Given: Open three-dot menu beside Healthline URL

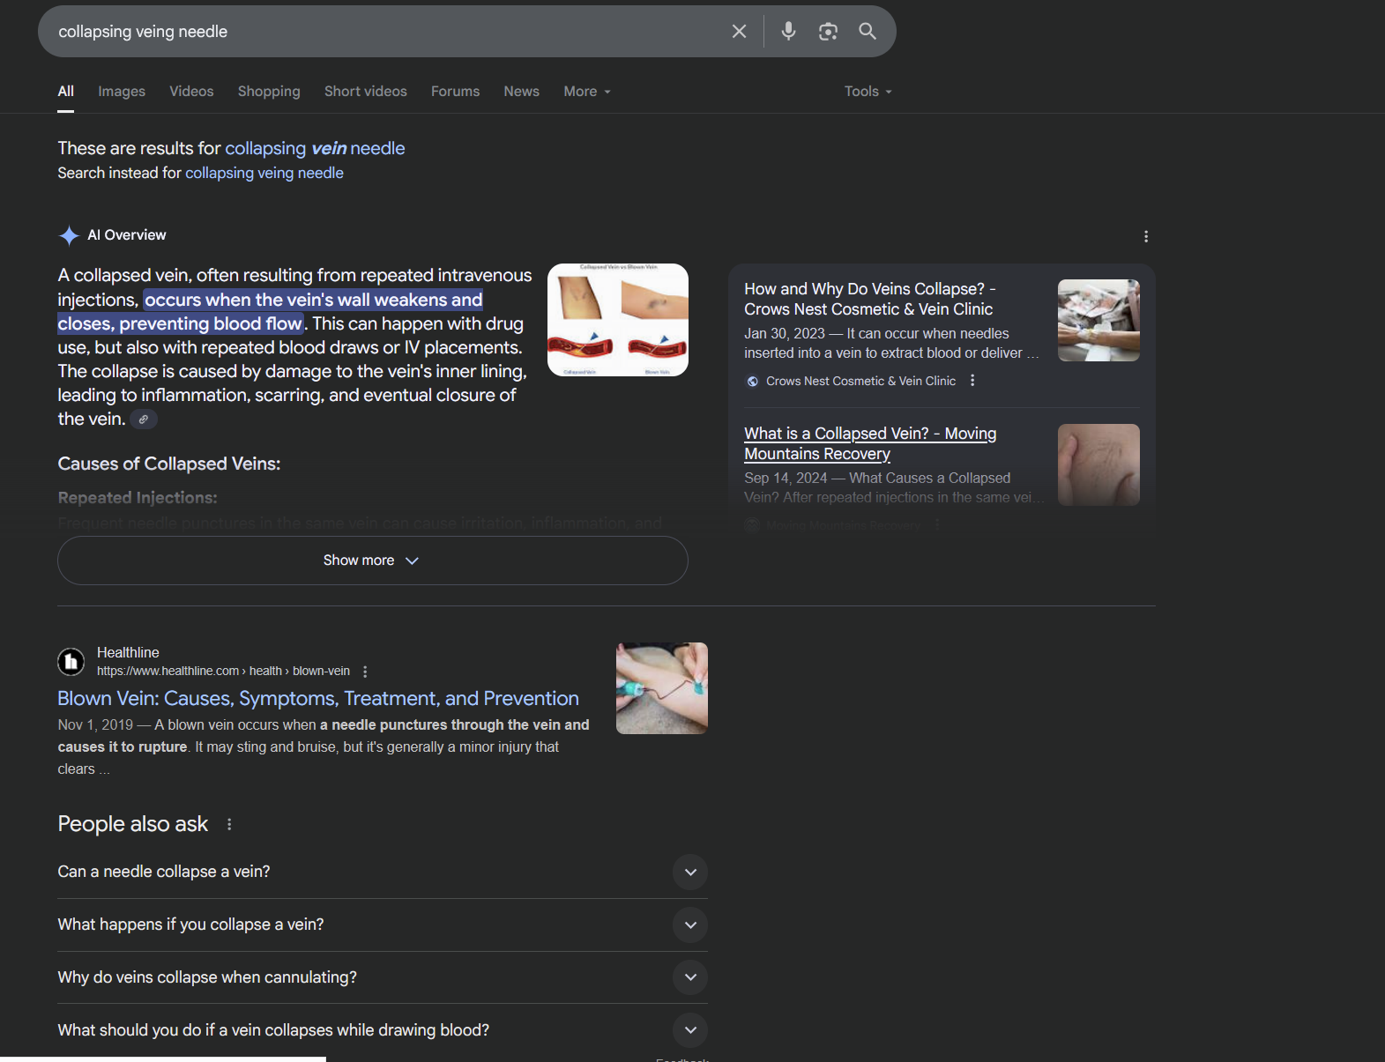Looking at the screenshot, I should coord(365,672).
